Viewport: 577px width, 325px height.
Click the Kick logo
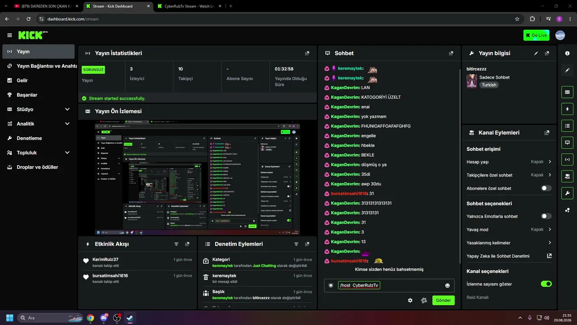point(32,35)
